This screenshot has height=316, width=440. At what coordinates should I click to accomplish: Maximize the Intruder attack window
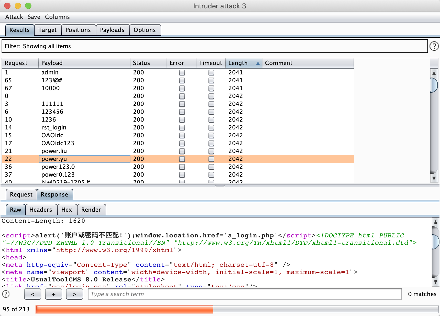tap(28, 6)
